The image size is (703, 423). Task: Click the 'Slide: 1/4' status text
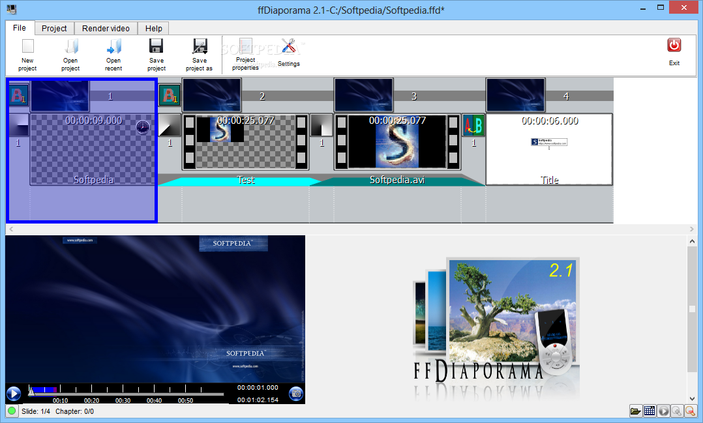pos(36,411)
